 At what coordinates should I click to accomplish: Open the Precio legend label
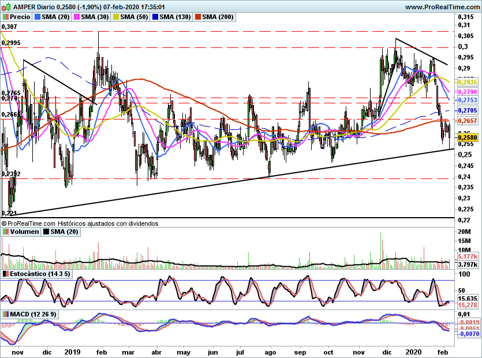click(x=20, y=17)
